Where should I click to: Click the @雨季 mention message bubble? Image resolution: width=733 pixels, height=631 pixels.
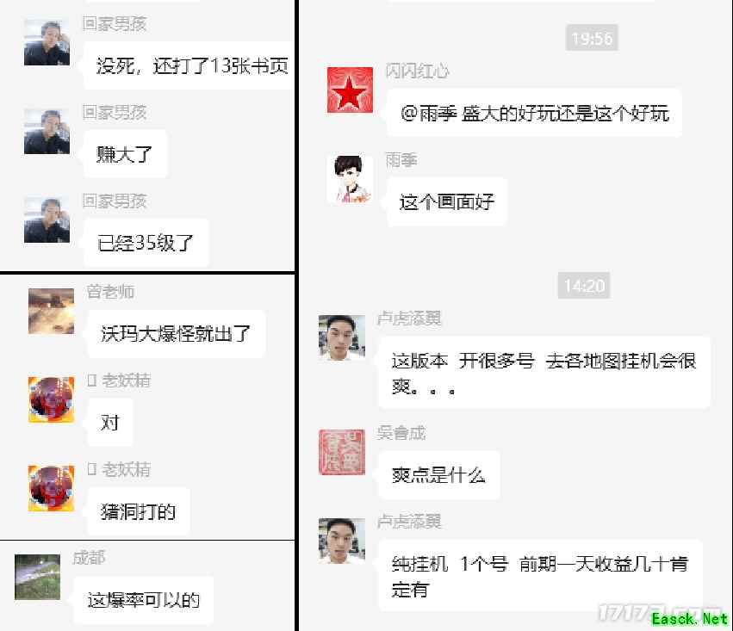pyautogui.click(x=534, y=113)
